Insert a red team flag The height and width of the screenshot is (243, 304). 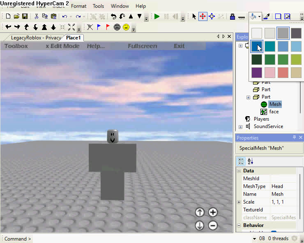pos(108,27)
